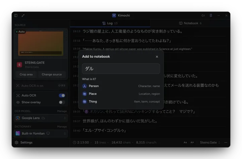Open the Built-in Yomitan dictionary dropdown
The width and height of the screenshot is (242, 159).
[41, 134]
